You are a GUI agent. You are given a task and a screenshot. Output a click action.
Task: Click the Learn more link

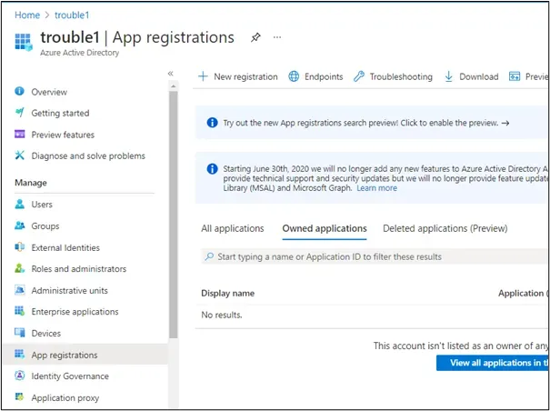pyautogui.click(x=376, y=188)
